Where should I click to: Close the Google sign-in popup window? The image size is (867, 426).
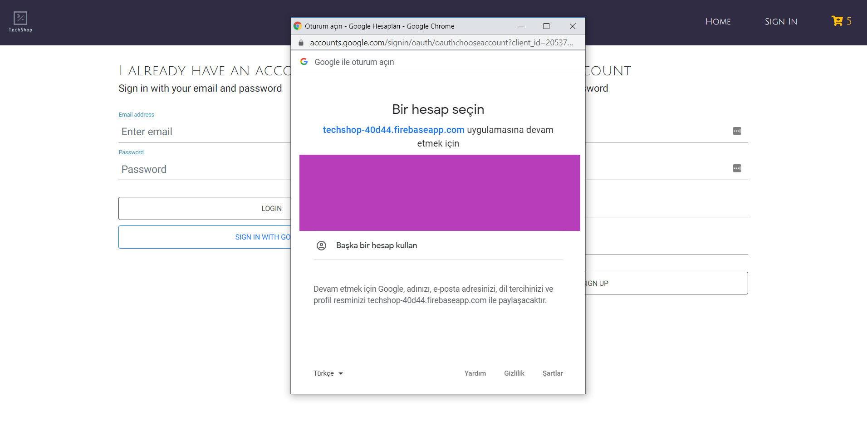pyautogui.click(x=573, y=26)
